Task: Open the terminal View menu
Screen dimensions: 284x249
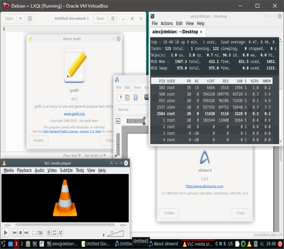Action: pyautogui.click(x=190, y=23)
